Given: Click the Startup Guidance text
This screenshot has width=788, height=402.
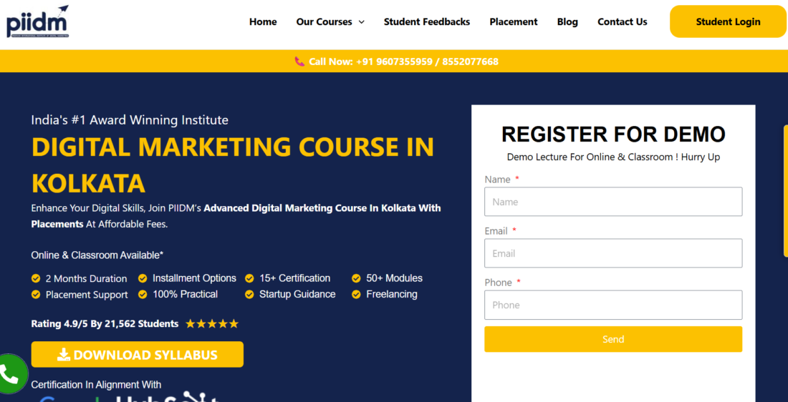Looking at the screenshot, I should pyautogui.click(x=297, y=294).
